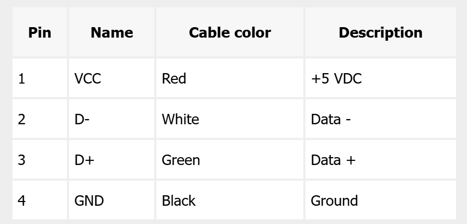Viewport: 467px width, 224px height.
Task: Click the Pin column header
Action: 39,33
